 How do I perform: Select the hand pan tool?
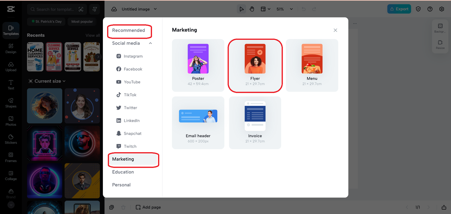coord(252,9)
